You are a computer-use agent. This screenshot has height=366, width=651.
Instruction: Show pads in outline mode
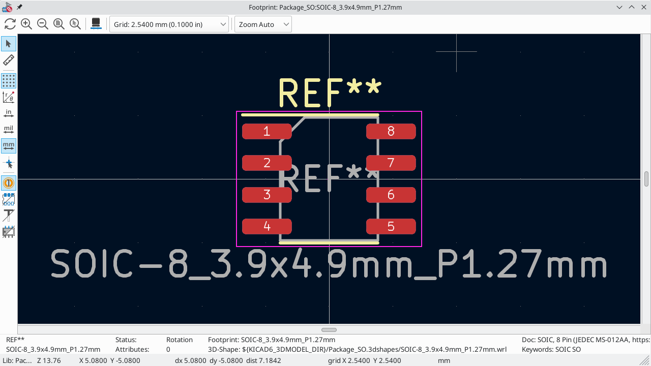coord(9,199)
